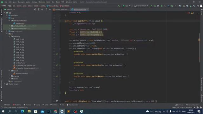Open Sublime Text from the taskbar
This screenshot has height=114, width=203.
(x=69, y=111)
